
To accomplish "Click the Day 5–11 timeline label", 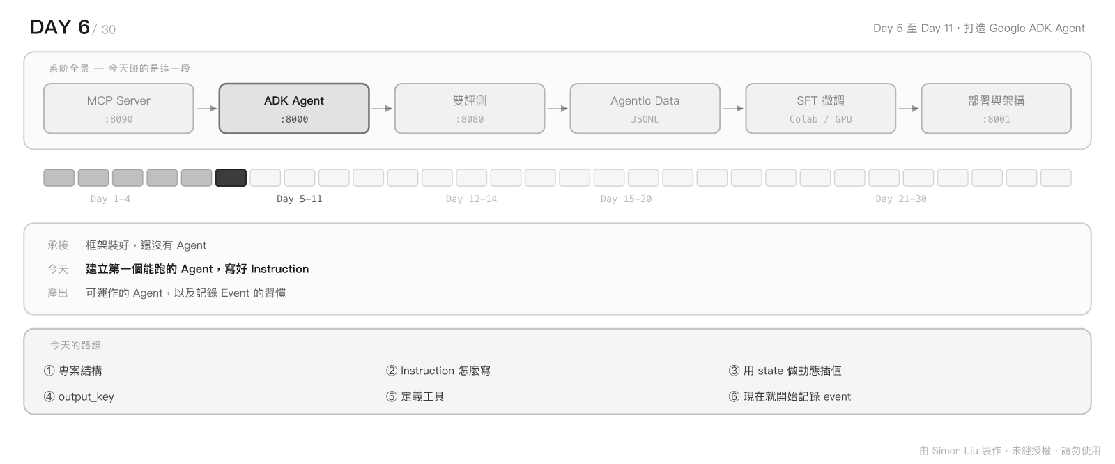I will click(300, 199).
